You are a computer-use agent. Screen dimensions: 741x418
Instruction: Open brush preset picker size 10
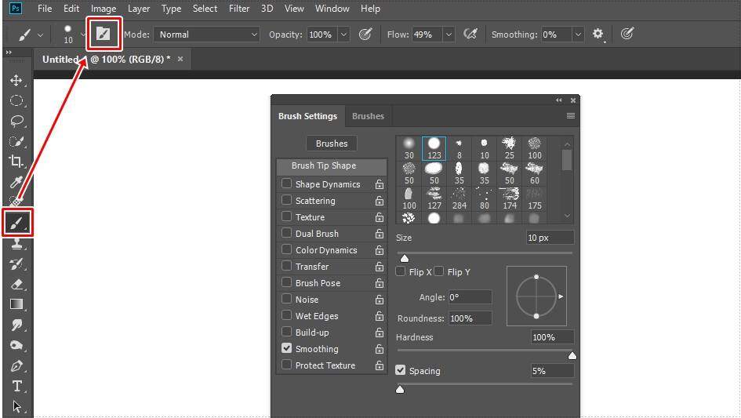[x=72, y=35]
